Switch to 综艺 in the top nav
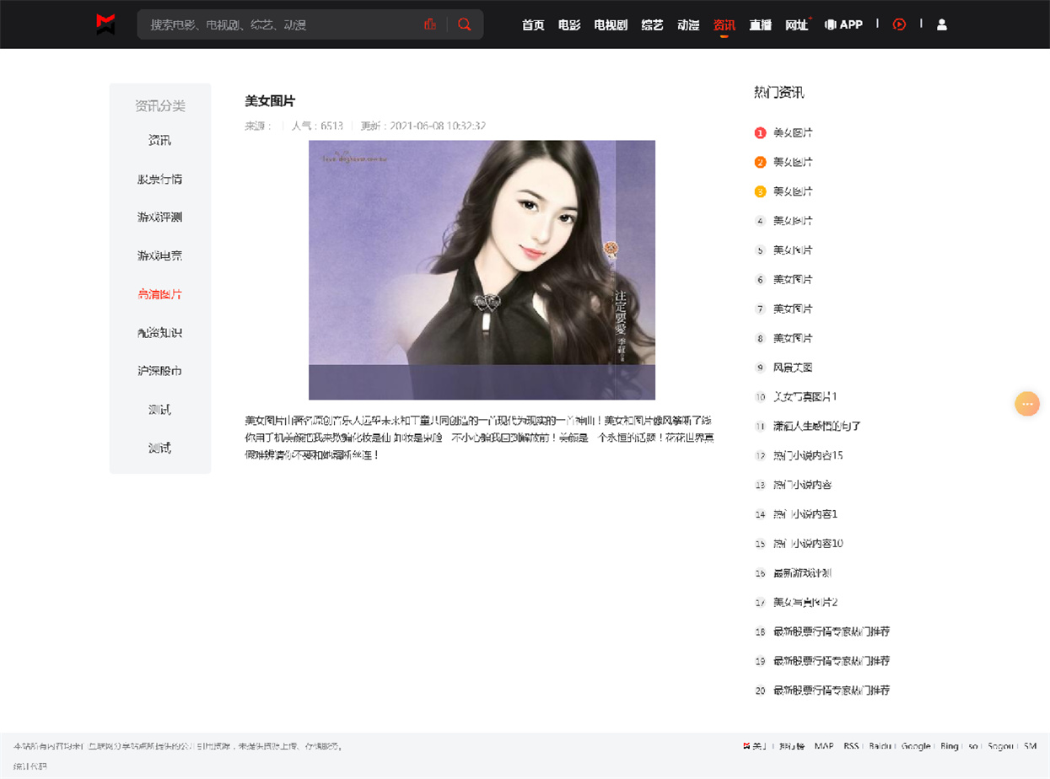This screenshot has height=779, width=1050. click(x=652, y=24)
